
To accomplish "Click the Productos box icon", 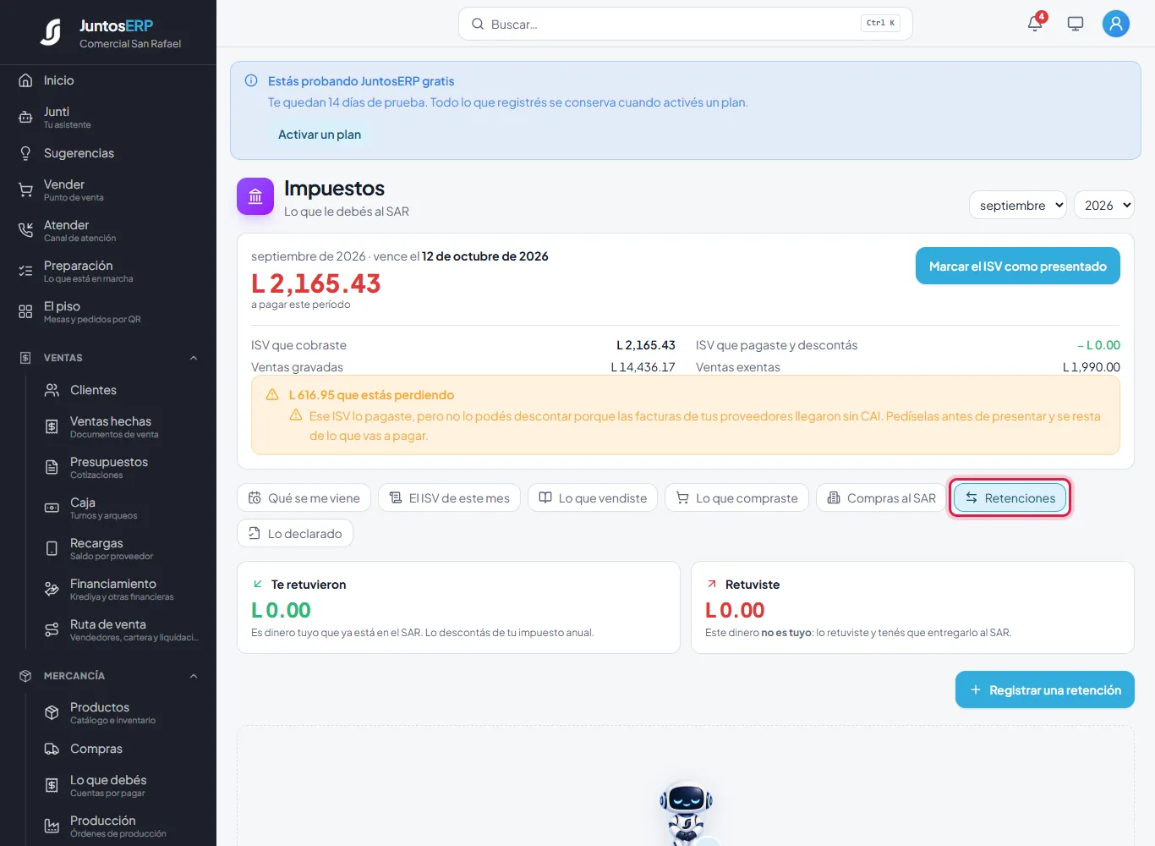I will click(52, 713).
